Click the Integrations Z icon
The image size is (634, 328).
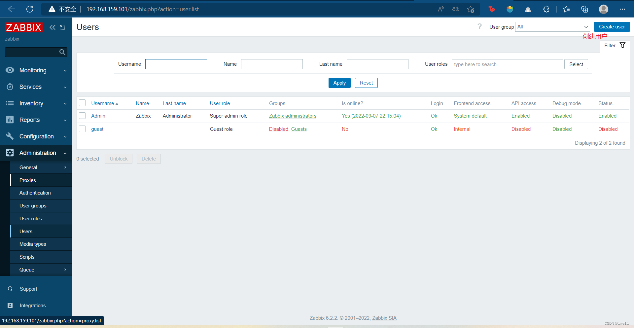pyautogui.click(x=10, y=306)
